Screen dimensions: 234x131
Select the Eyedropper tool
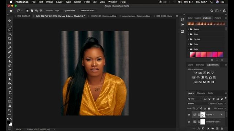pos(10,48)
